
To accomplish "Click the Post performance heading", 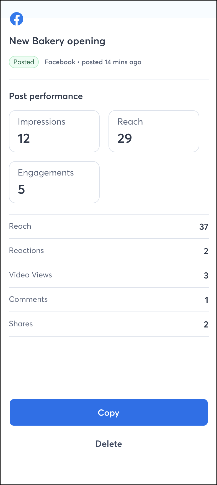I will point(46,96).
